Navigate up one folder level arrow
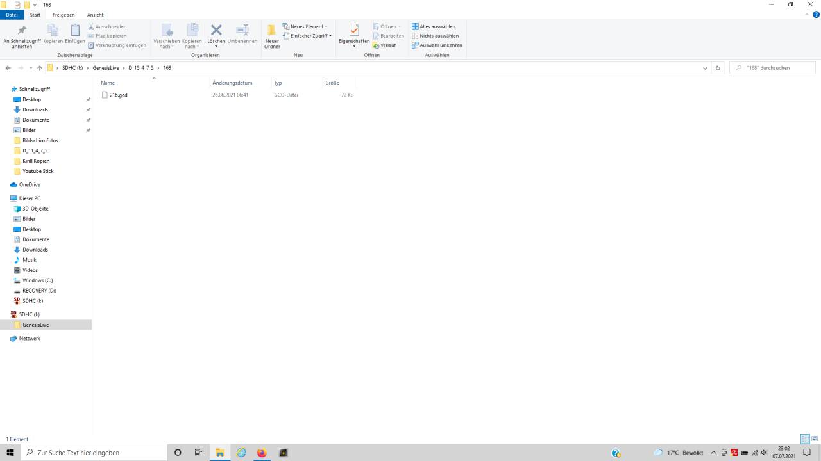Screen dimensions: 821x461 tap(40, 68)
